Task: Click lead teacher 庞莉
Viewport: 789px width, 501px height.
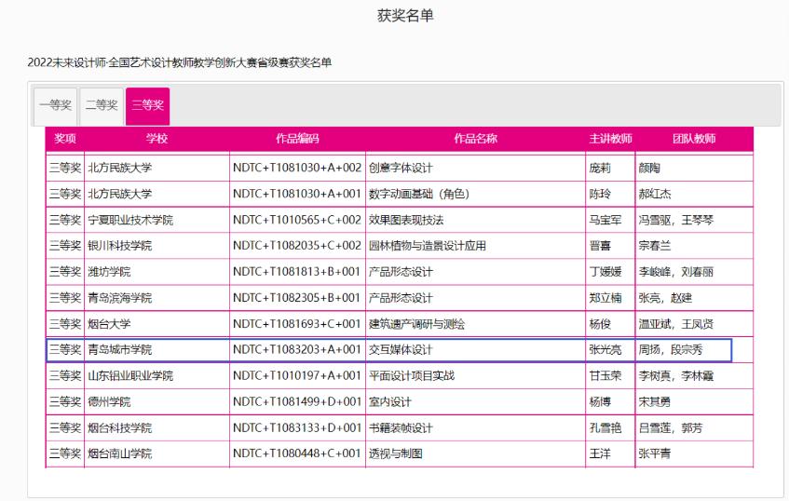Action: coord(600,168)
